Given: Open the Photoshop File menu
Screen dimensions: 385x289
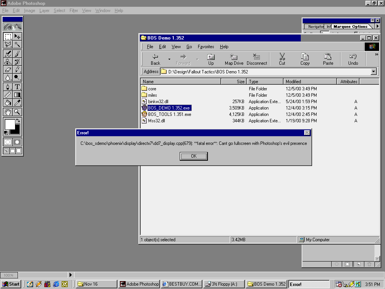Looking at the screenshot, I should (5, 11).
